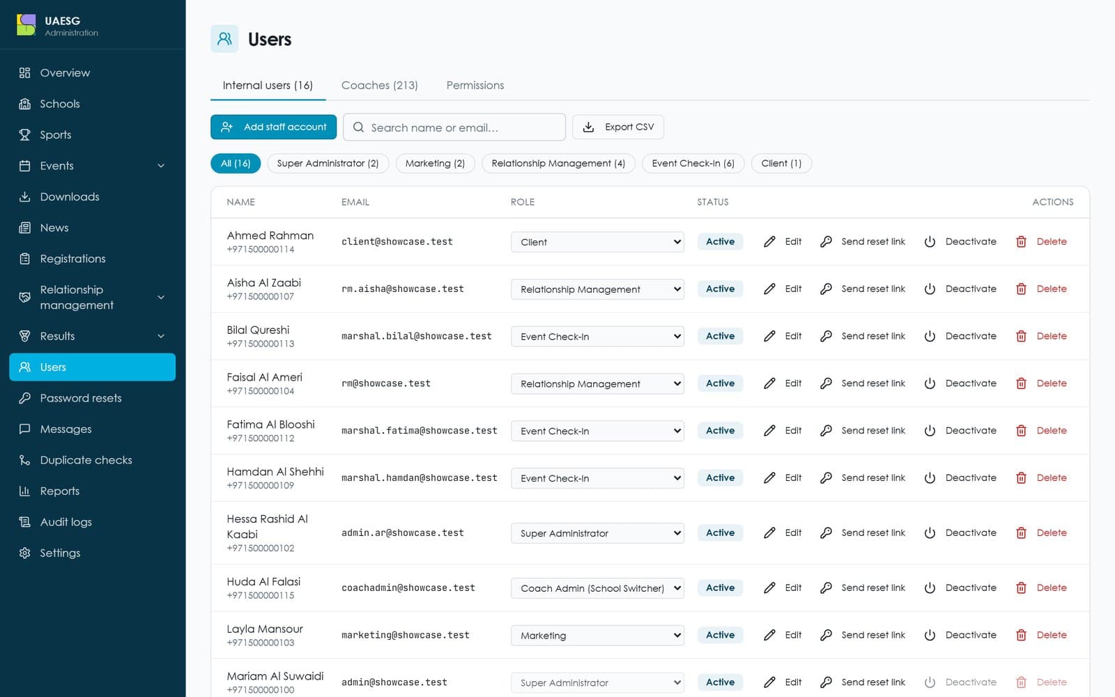Click the Password resets key icon

[x=25, y=398]
